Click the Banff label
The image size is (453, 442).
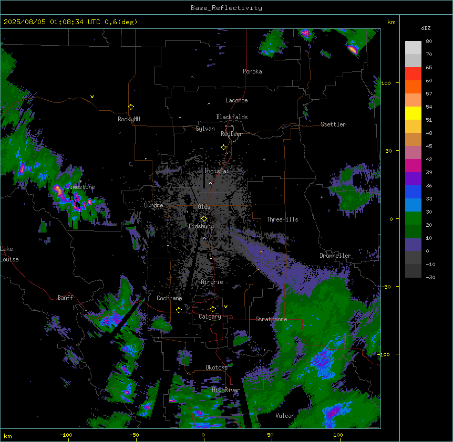tap(65, 298)
